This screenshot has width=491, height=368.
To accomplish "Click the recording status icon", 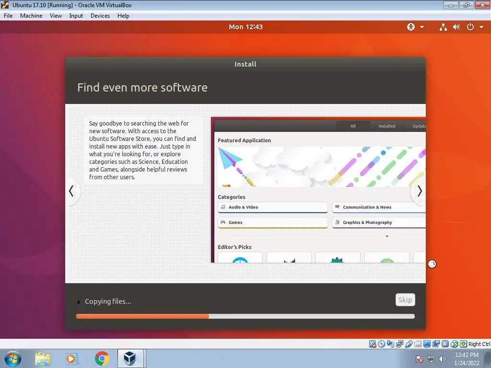I will (436, 344).
